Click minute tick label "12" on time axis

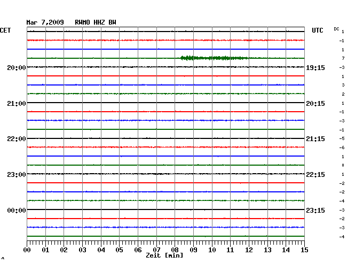click(x=249, y=250)
